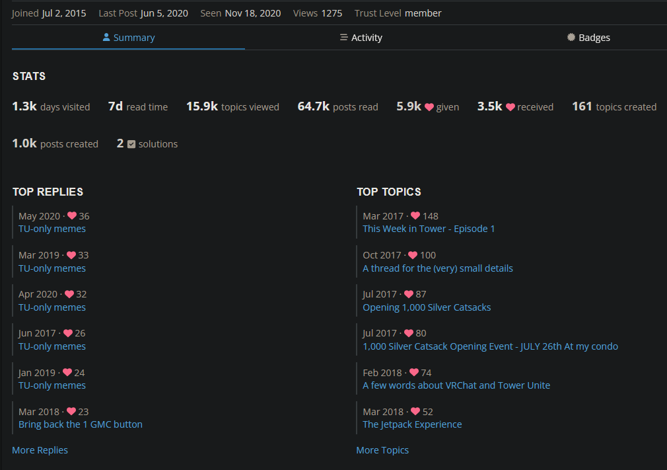Open the thread for (very) small details
The image size is (667, 470).
437,268
